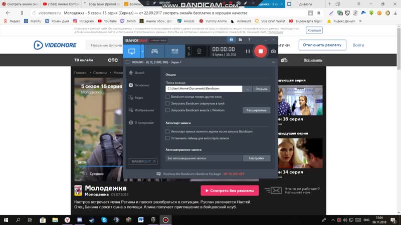
Task: Enable Bandicam always on top checkbox
Action: (x=167, y=96)
